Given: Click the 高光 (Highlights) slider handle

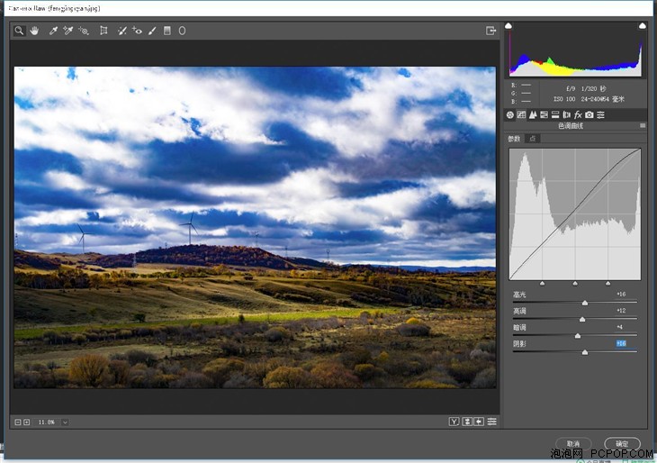Looking at the screenshot, I should 585,303.
